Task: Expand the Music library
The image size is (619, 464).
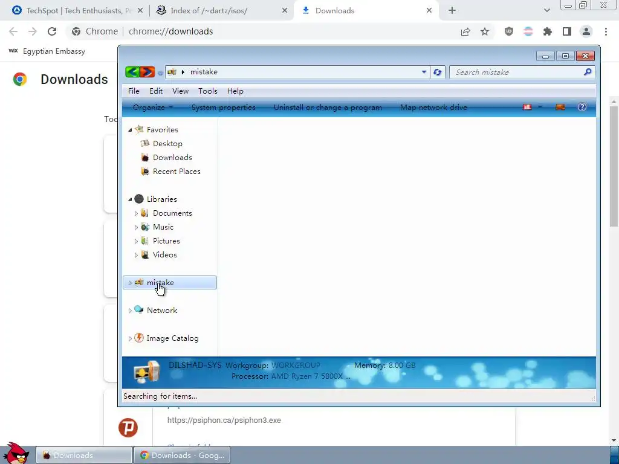Action: click(x=136, y=227)
